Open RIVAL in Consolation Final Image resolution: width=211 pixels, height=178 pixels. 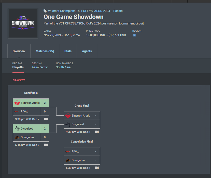(x=82, y=151)
